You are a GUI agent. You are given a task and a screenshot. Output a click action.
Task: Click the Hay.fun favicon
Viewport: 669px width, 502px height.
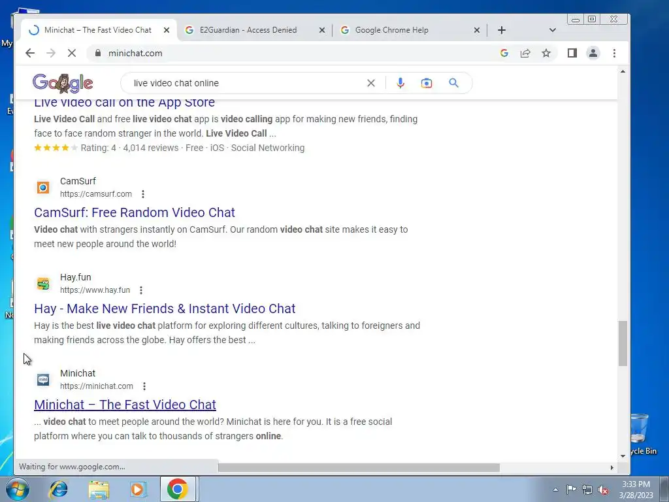[x=43, y=284]
